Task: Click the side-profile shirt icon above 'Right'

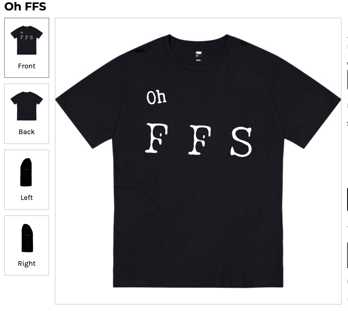Action: pyautogui.click(x=27, y=238)
